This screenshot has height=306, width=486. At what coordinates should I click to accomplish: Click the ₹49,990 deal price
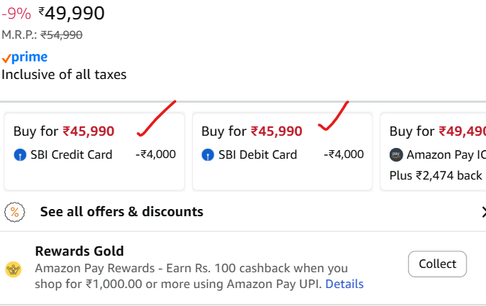[71, 13]
